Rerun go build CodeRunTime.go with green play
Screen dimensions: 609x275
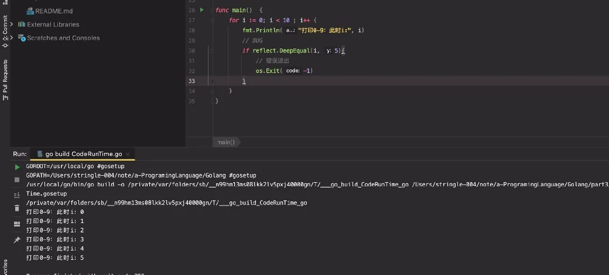coord(17,167)
